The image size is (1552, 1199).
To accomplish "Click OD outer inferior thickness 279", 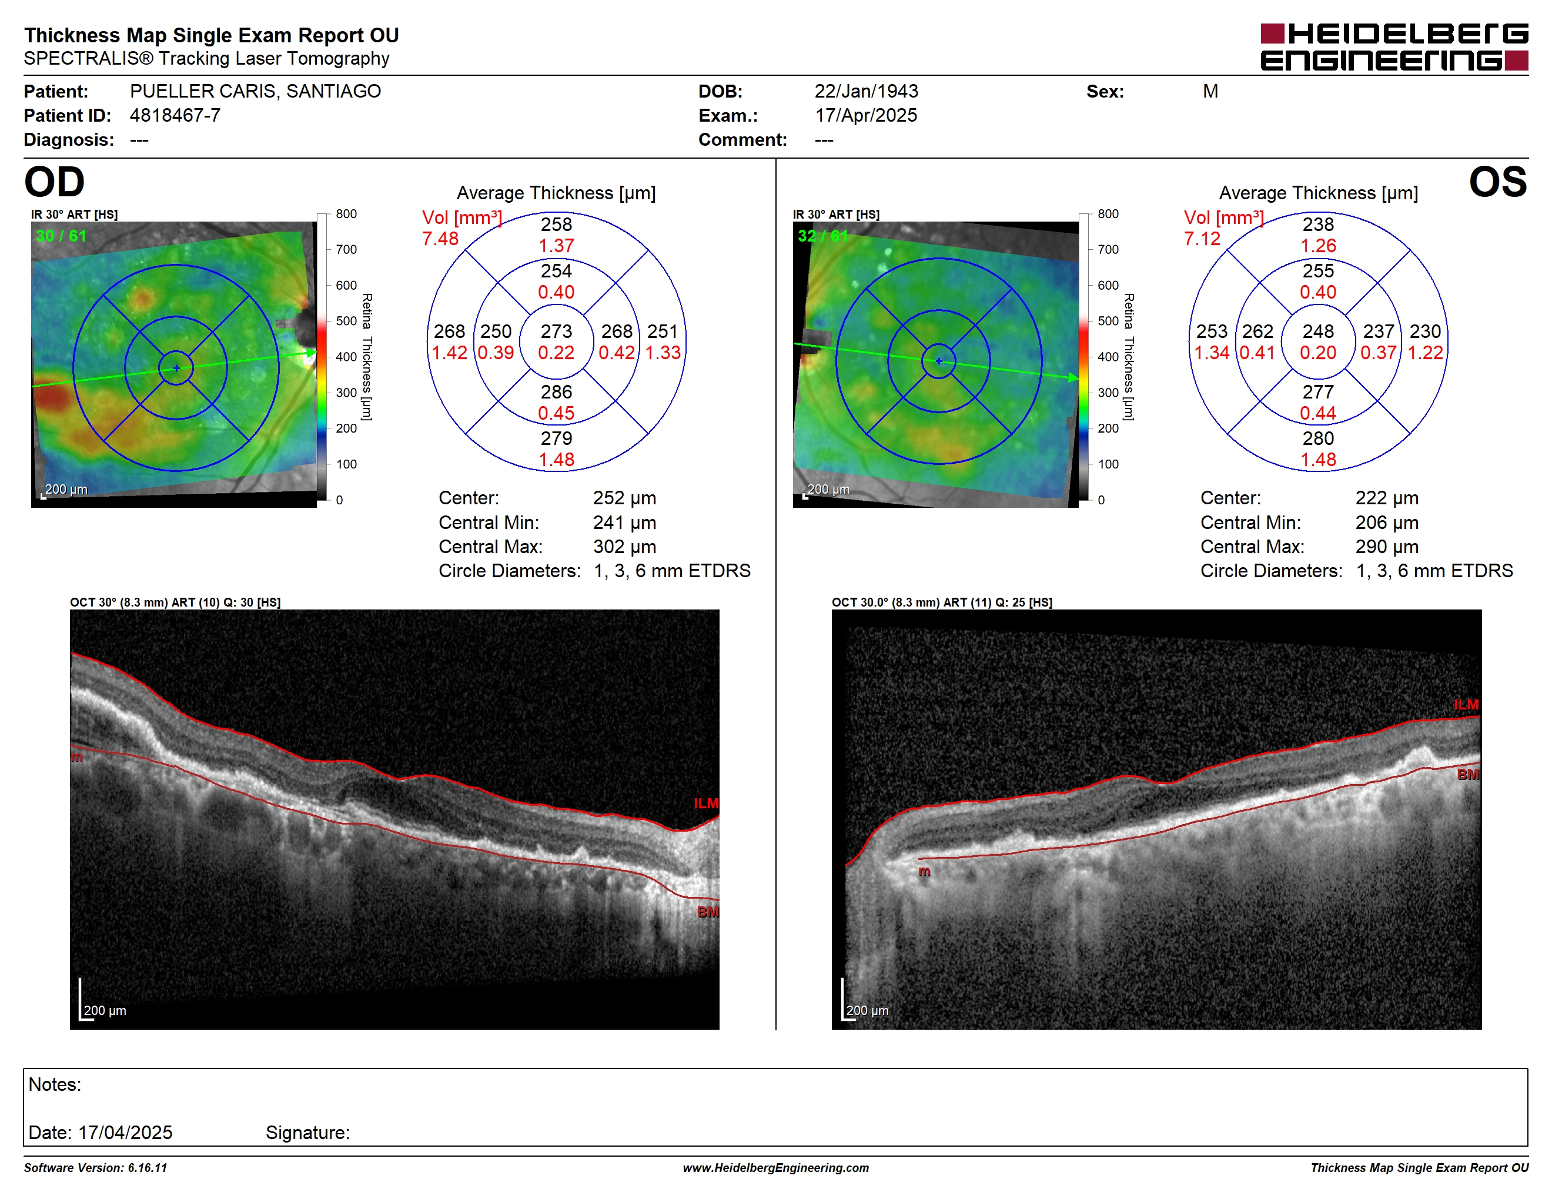I will pyautogui.click(x=556, y=438).
